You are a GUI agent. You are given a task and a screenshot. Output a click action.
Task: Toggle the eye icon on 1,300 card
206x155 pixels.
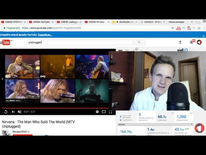(191, 113)
